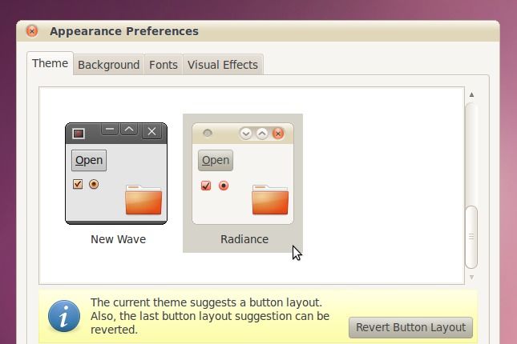Image resolution: width=517 pixels, height=344 pixels.
Task: Click folder icon in Radiance preview
Action: click(x=270, y=199)
